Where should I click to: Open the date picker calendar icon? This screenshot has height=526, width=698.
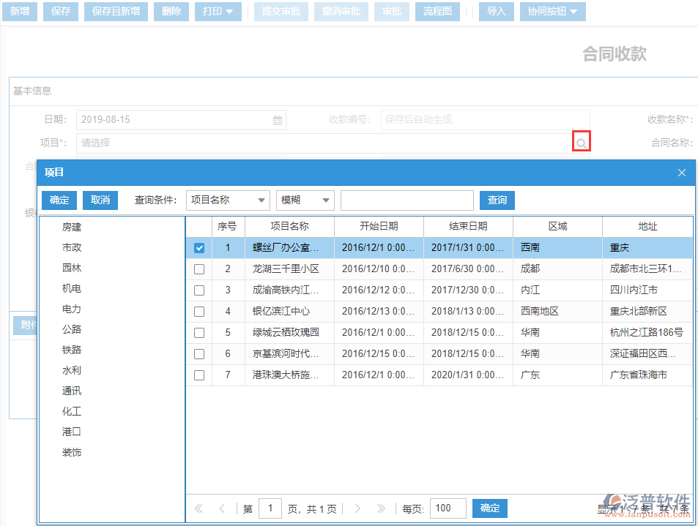276,120
